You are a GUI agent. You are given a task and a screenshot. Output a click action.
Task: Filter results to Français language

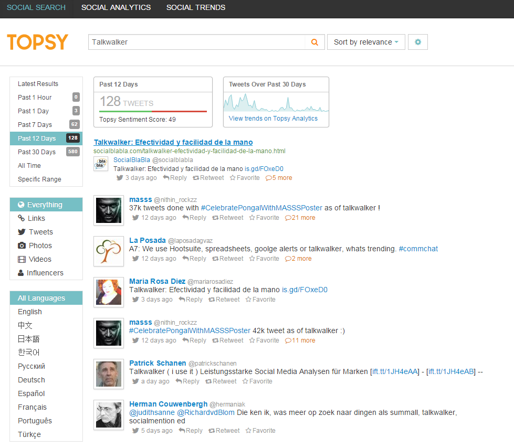coord(46,407)
